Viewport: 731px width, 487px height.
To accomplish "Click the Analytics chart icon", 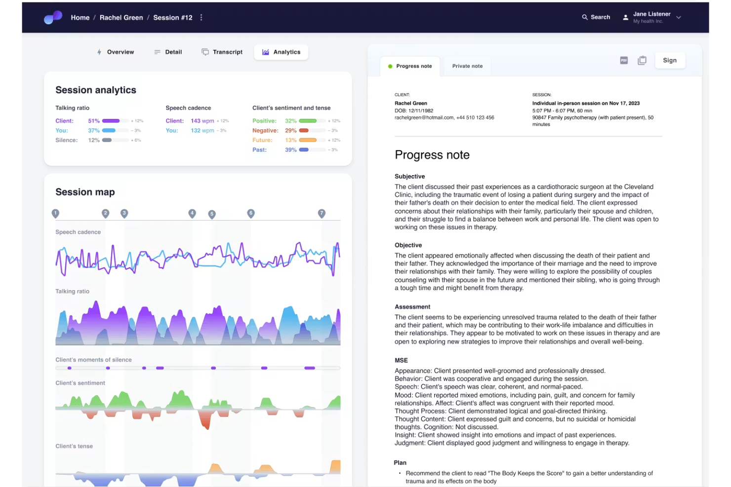I will tap(266, 52).
